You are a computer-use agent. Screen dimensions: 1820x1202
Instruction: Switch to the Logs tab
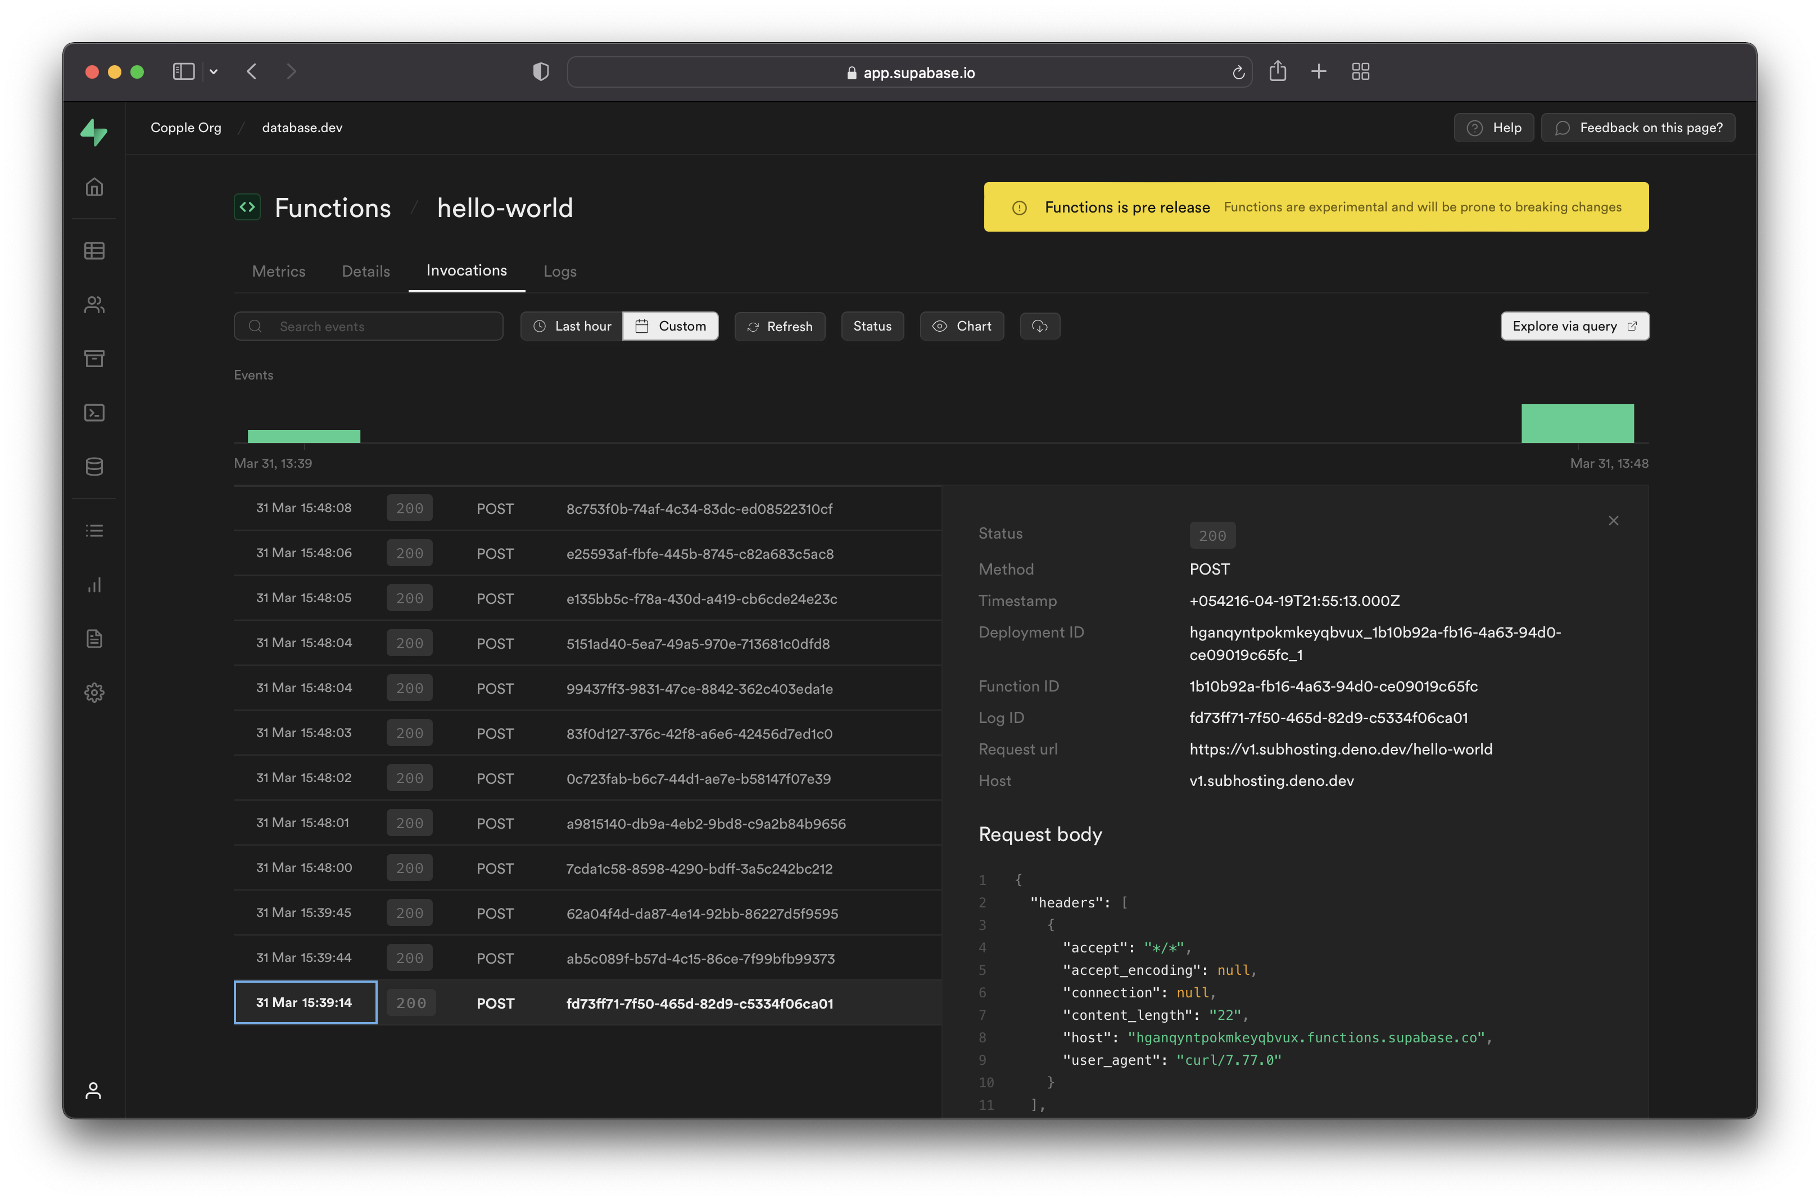point(559,270)
